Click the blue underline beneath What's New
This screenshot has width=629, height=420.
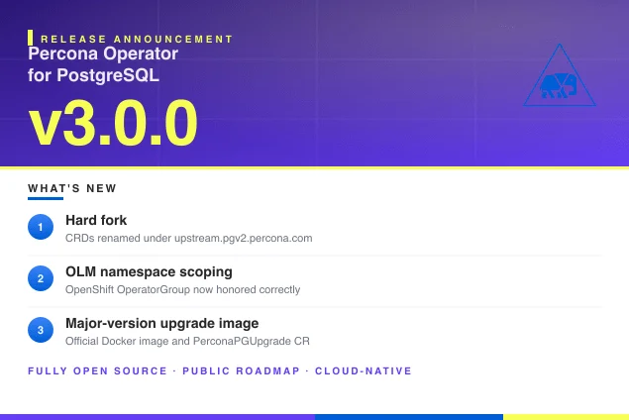tap(46, 198)
